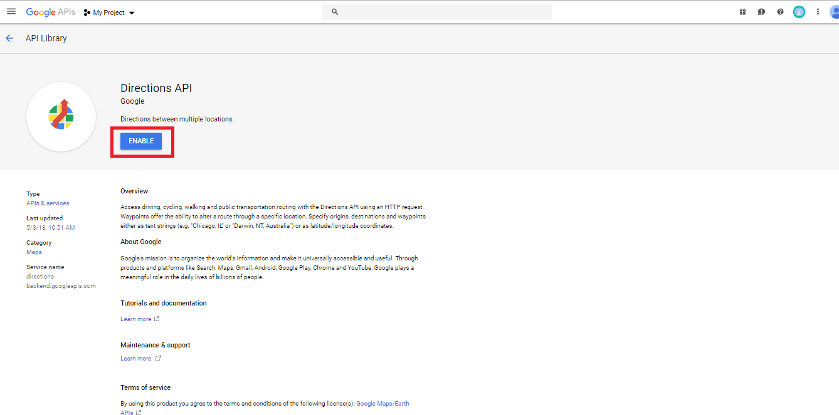The image size is (839, 415).
Task: Open the feedback icon in header
Action: [x=761, y=12]
